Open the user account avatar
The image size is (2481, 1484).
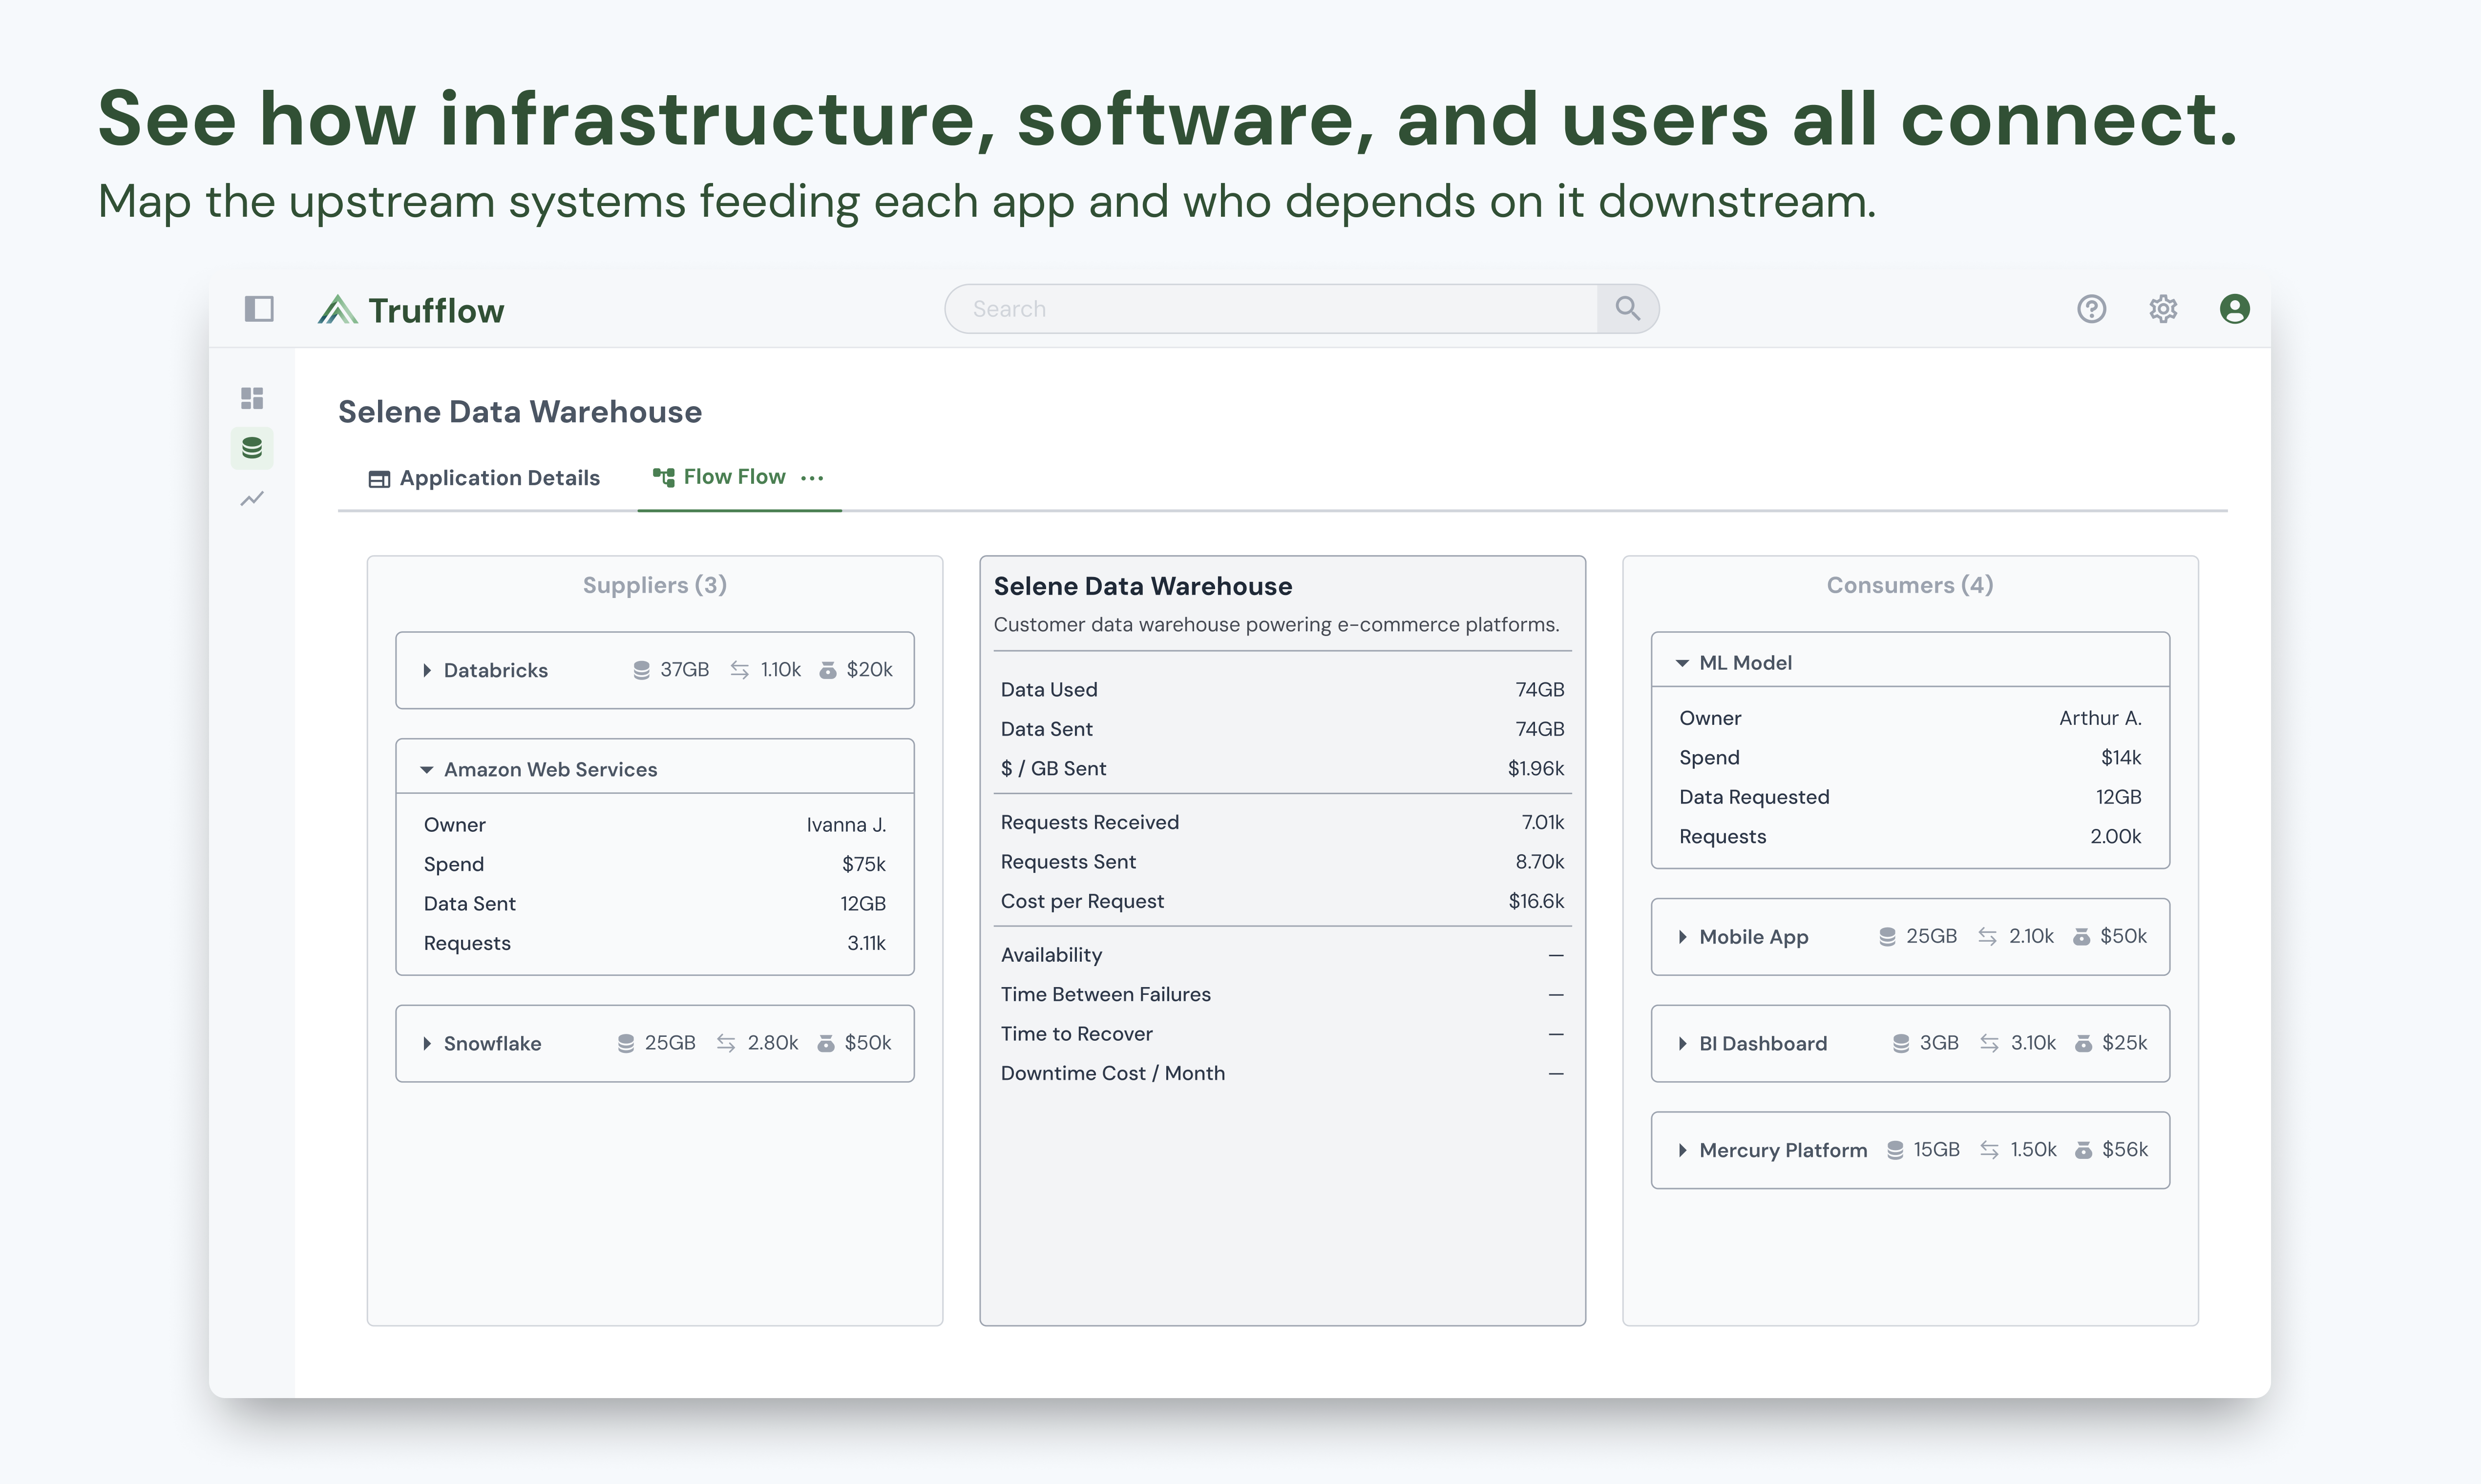(x=2235, y=309)
